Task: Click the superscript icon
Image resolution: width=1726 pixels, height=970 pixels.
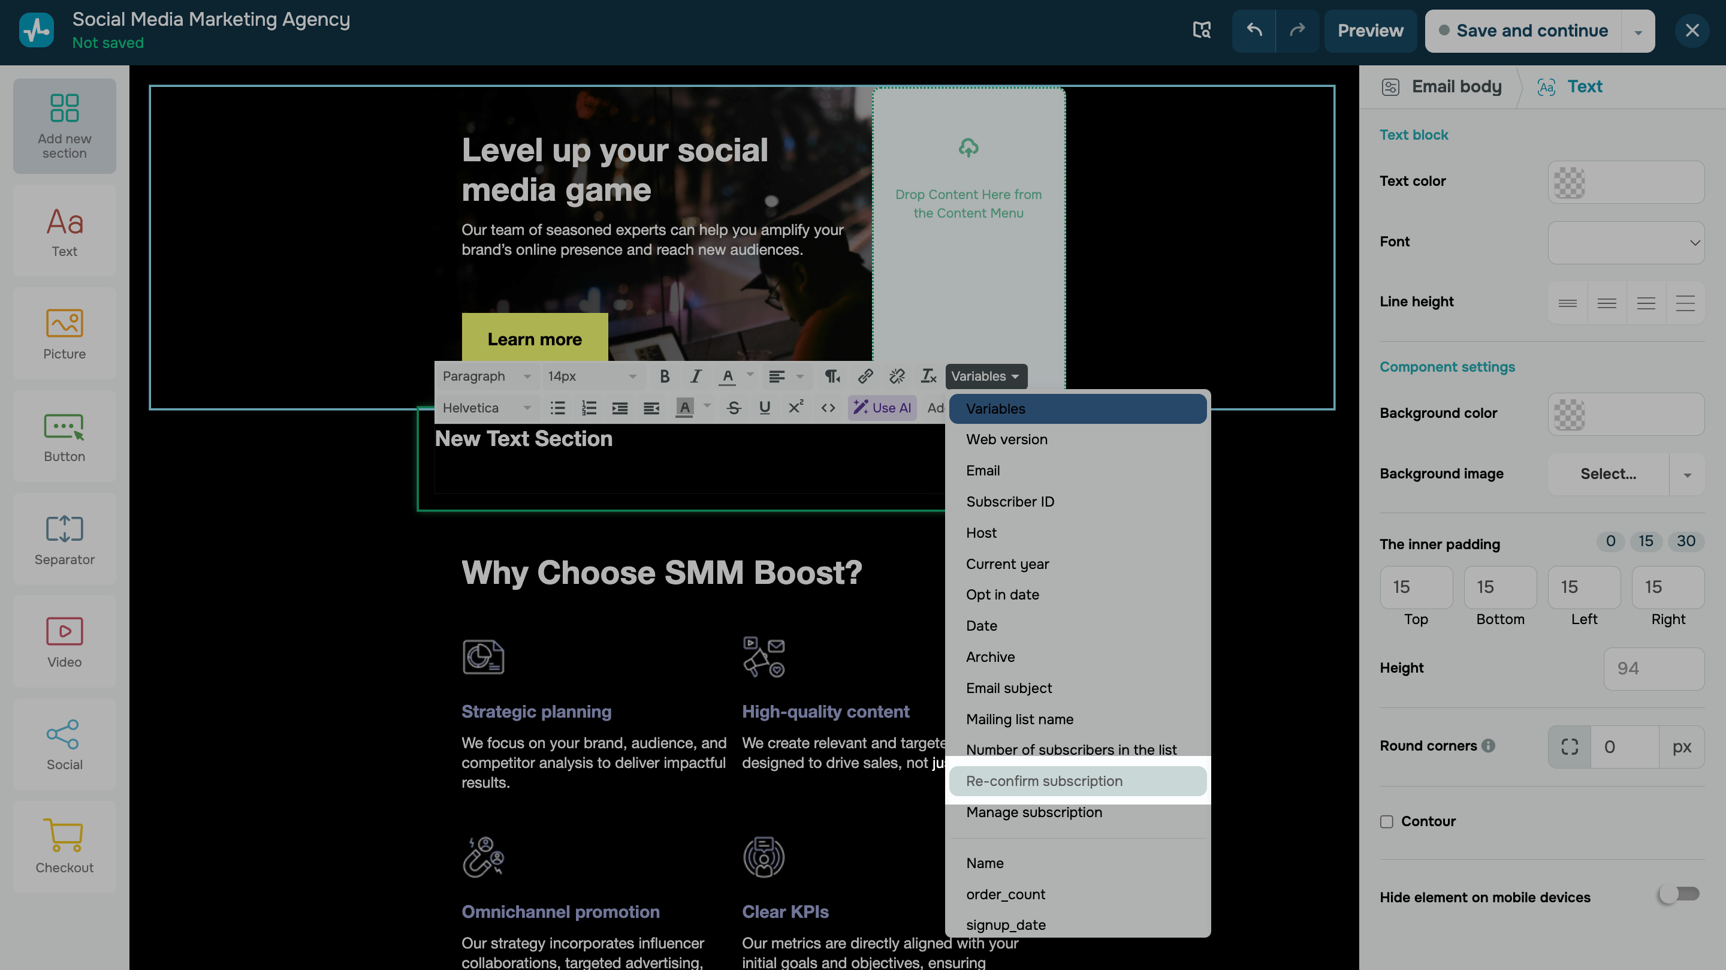Action: [x=796, y=408]
